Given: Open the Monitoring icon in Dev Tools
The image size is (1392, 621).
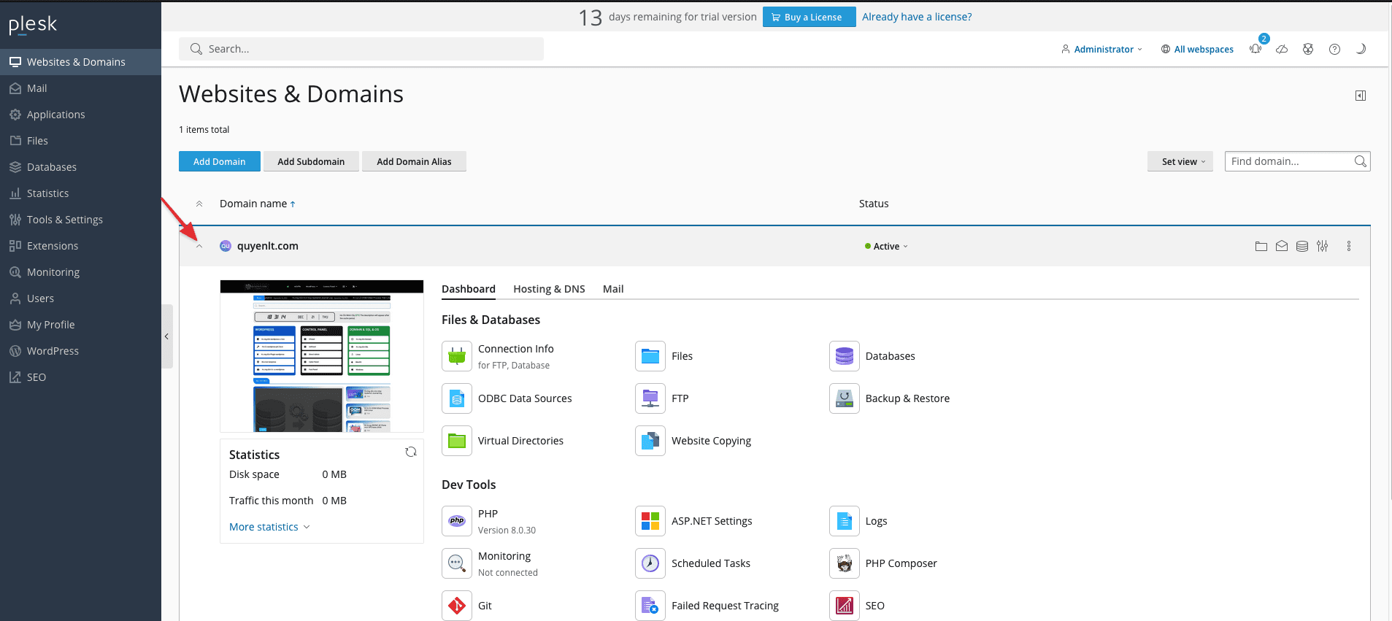Looking at the screenshot, I should pos(457,563).
